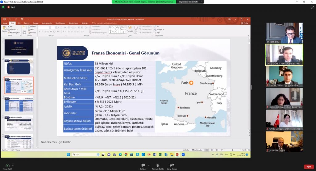Open Seçenekleri Görüntüle view options dropdown

pyautogui.click(x=190, y=2)
